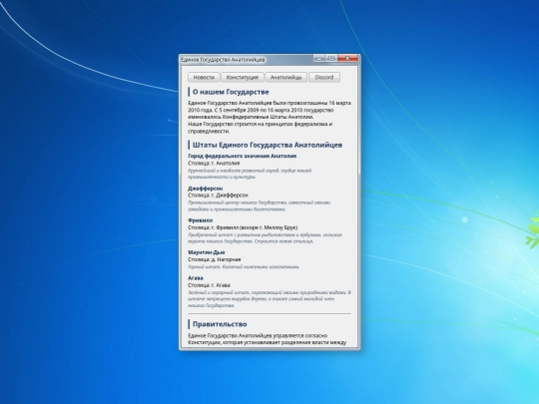Viewport: 539px width, 404px height.
Task: Click the italic description under Маунтин-Дью
Action: 244,267
